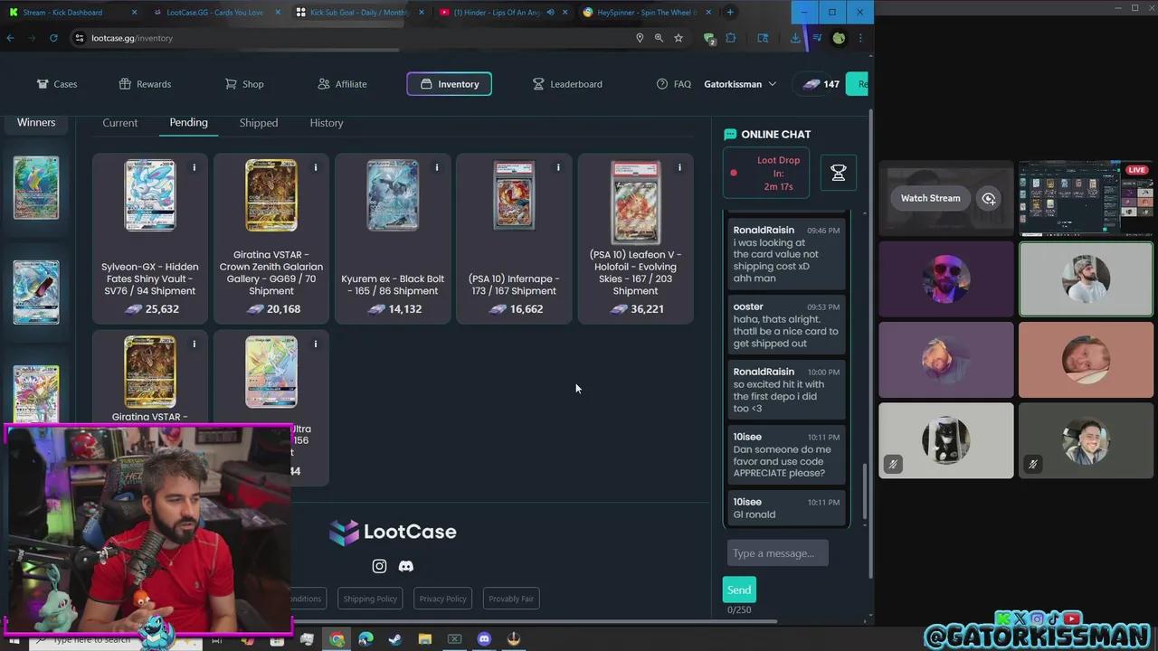Screen dimensions: 1158x651
Task: Switch to Stream - Kick Dashboard browser tab
Action: point(71,13)
